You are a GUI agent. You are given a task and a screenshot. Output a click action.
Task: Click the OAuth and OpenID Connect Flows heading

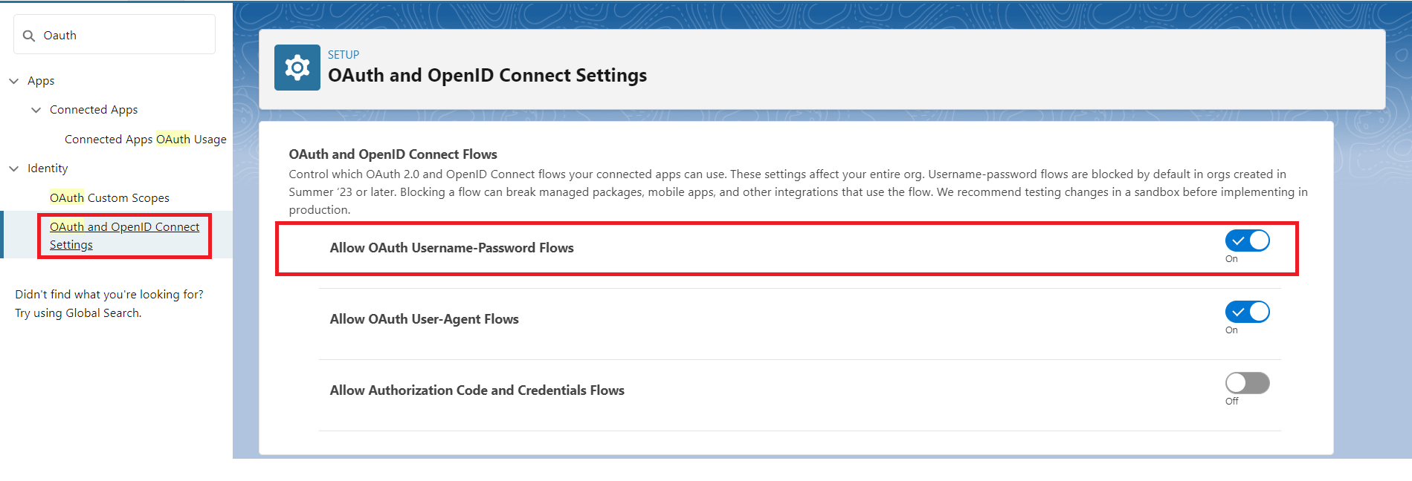click(393, 154)
